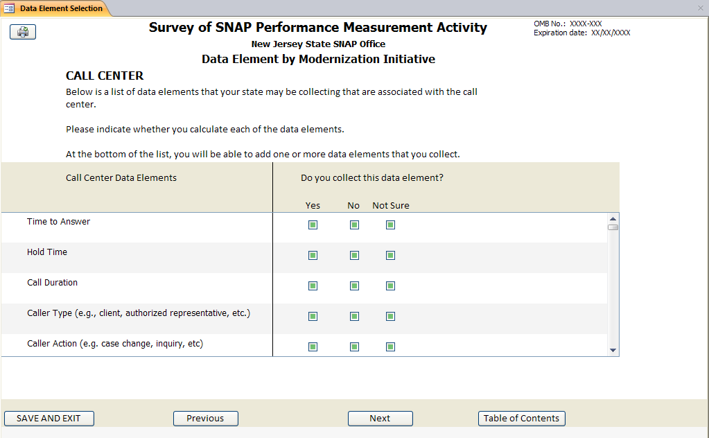Tick Yes for Call Duration

pyautogui.click(x=313, y=286)
